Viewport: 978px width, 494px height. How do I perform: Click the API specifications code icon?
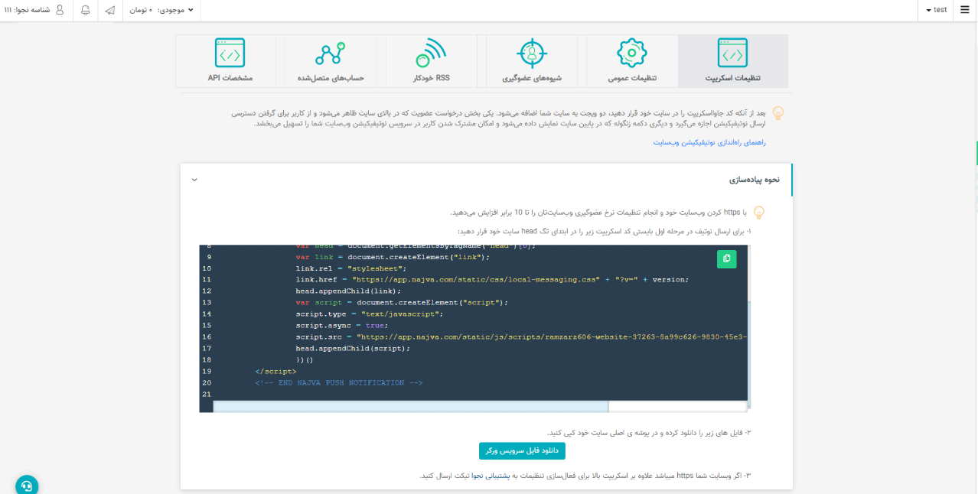point(230,54)
